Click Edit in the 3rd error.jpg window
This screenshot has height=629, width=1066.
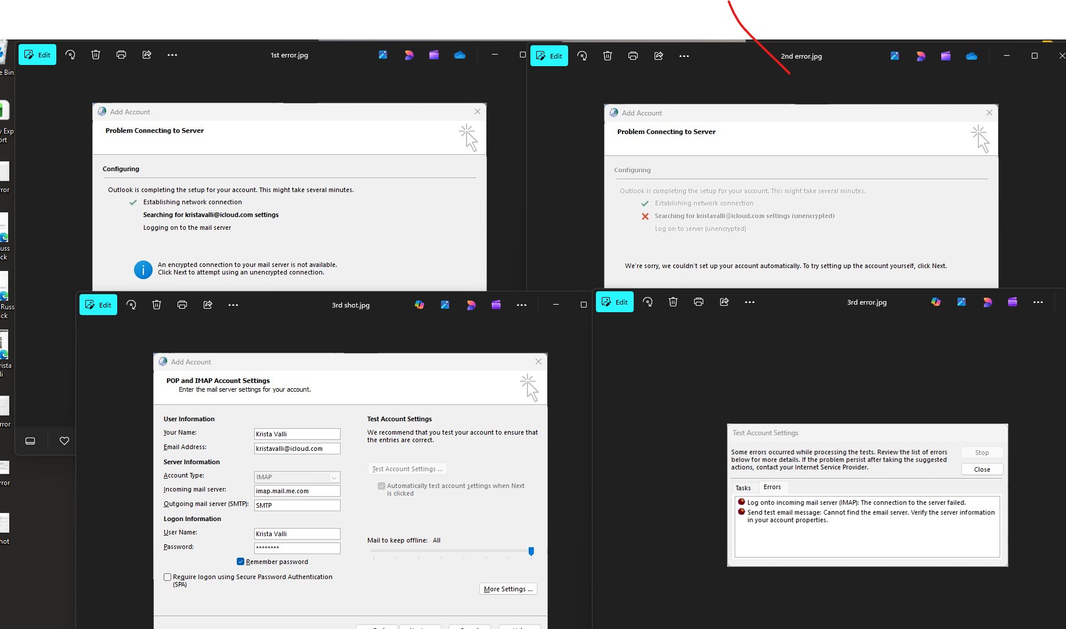pyautogui.click(x=615, y=302)
